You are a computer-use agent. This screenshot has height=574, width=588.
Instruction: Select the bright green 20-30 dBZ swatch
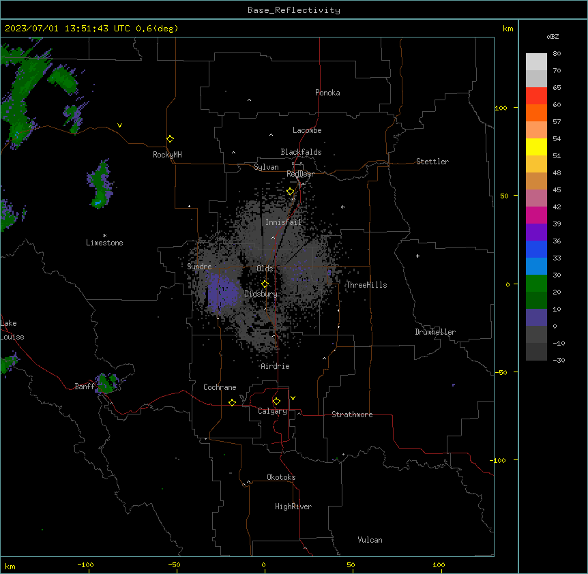click(x=536, y=284)
